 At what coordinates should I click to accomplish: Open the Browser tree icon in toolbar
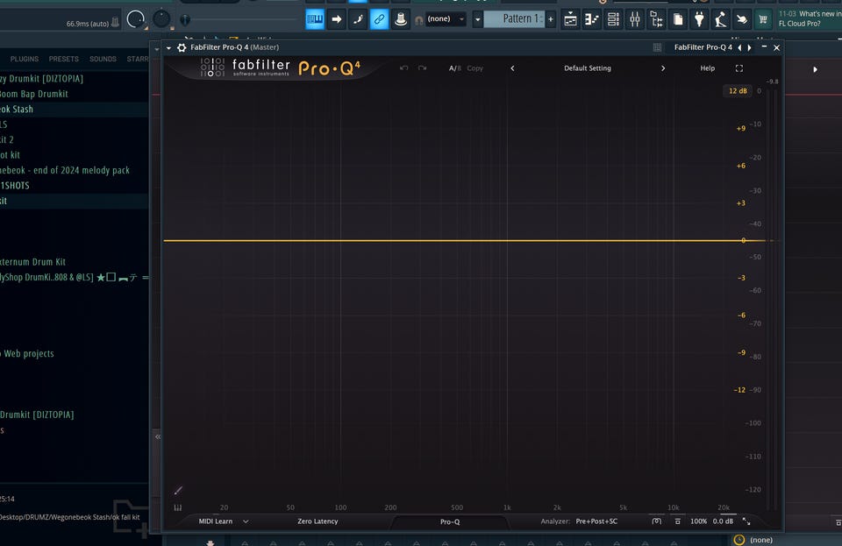656,20
